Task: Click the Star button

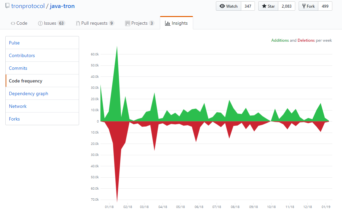Action: click(268, 6)
